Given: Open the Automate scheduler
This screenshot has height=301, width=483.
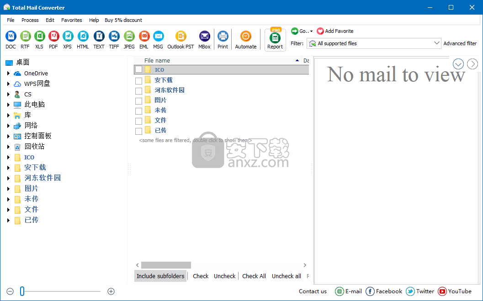Looking at the screenshot, I should pyautogui.click(x=246, y=40).
